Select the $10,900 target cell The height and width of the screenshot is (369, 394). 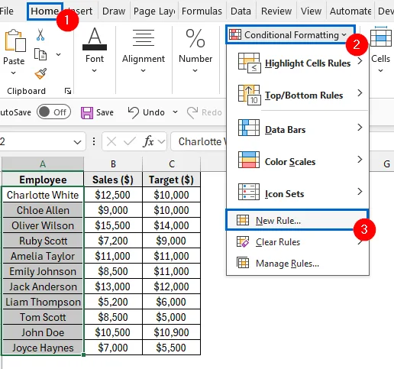pos(172,332)
